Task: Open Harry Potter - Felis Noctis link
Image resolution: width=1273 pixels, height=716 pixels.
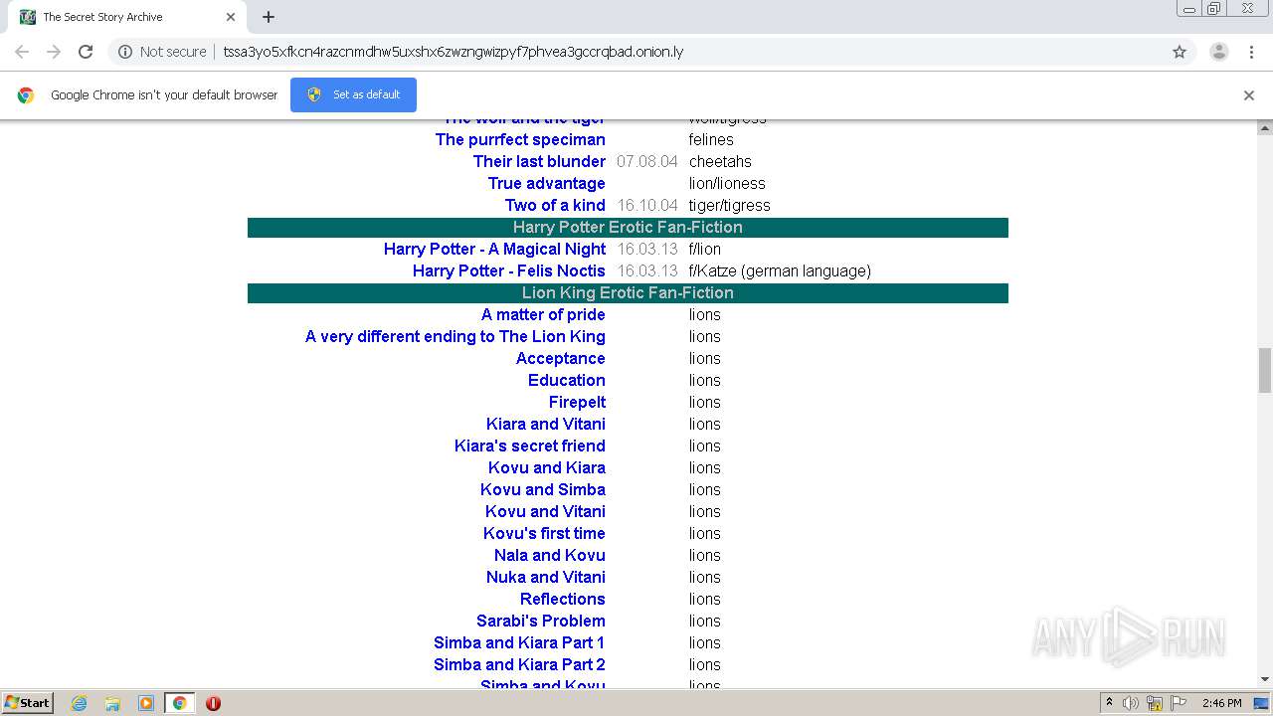Action: pyautogui.click(x=508, y=270)
